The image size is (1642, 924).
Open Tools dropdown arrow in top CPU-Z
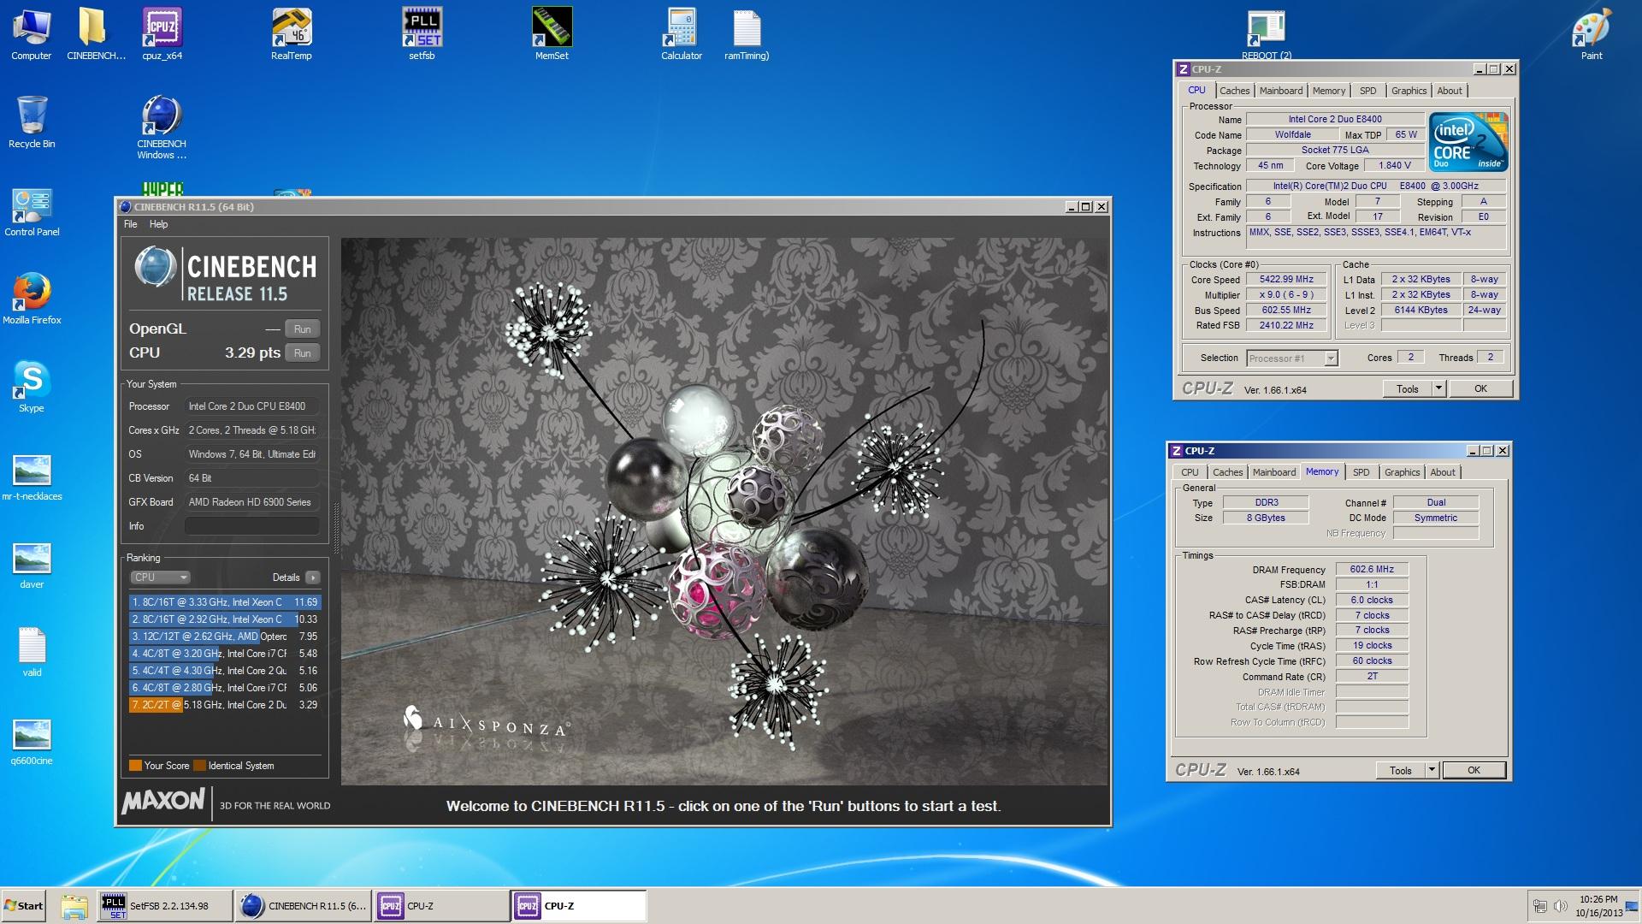pyautogui.click(x=1438, y=389)
